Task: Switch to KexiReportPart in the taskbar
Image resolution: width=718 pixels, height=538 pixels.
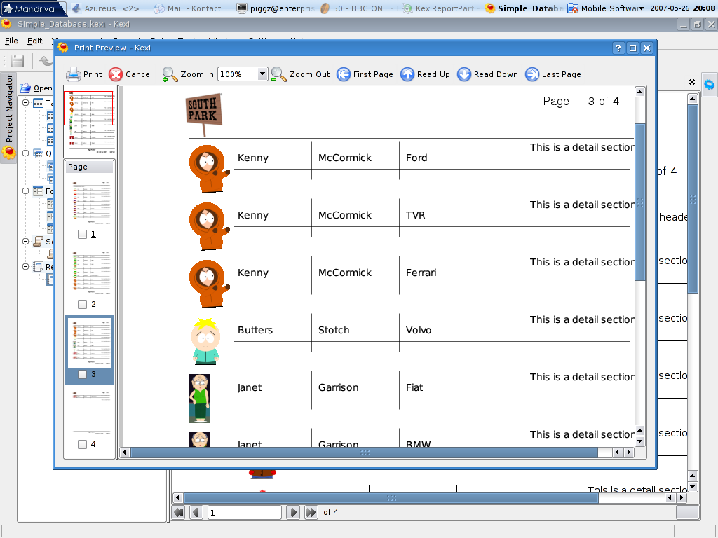Action: (439, 8)
